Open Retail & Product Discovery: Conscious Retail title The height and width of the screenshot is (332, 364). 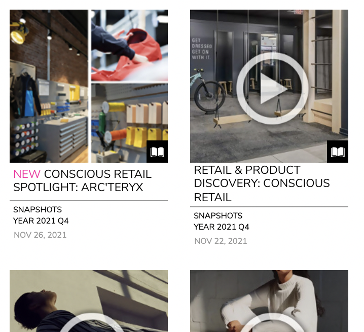[x=262, y=183]
